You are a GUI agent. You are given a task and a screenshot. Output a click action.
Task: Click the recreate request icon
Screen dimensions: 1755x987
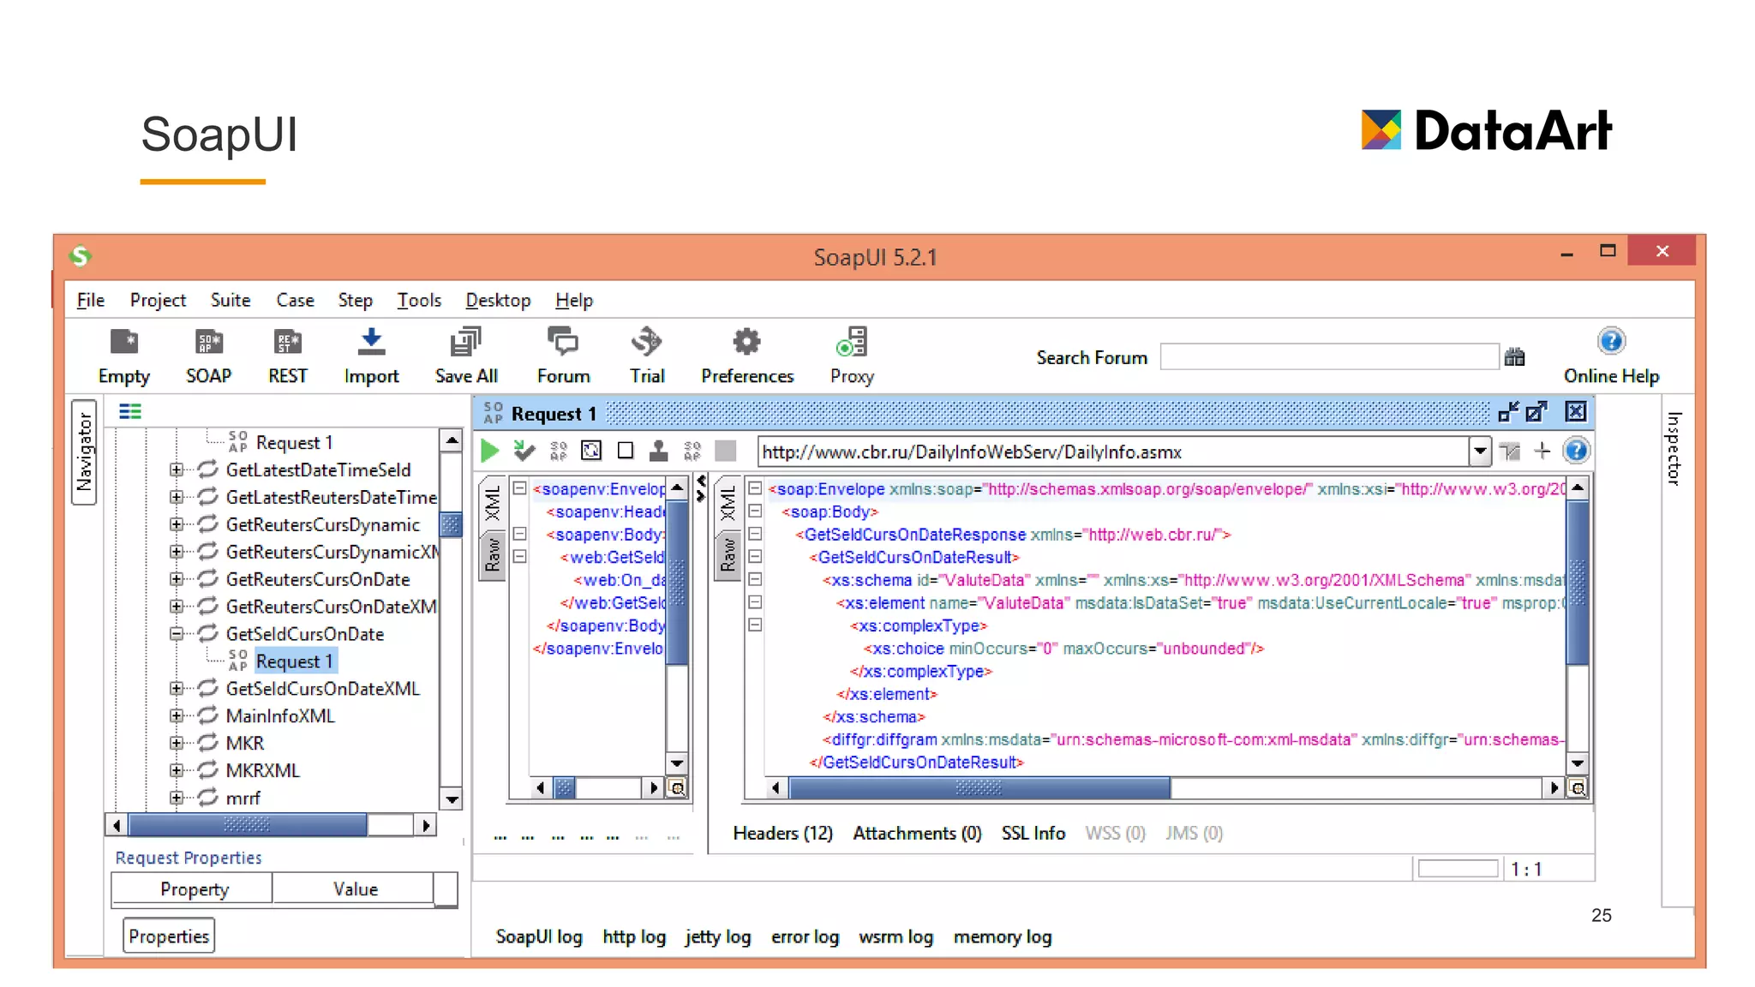[x=591, y=451]
